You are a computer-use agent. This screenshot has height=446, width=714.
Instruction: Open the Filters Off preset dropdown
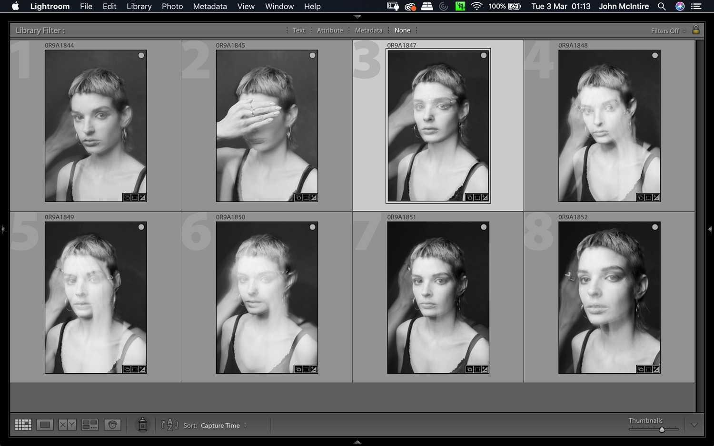[x=668, y=31]
